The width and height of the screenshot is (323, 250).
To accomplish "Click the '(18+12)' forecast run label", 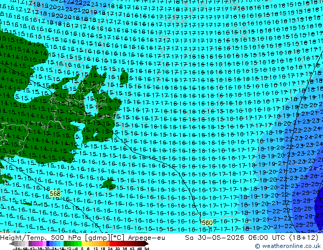I will tap(304, 238).
